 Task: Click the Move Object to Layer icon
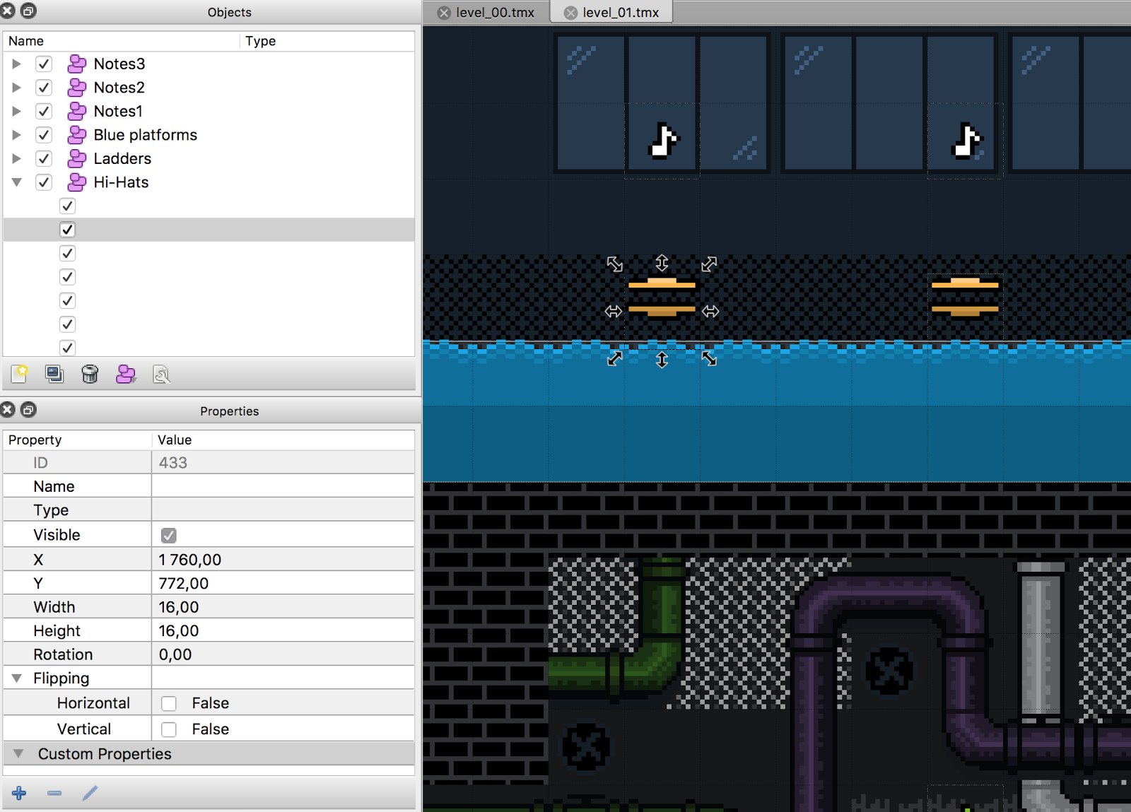(x=126, y=374)
